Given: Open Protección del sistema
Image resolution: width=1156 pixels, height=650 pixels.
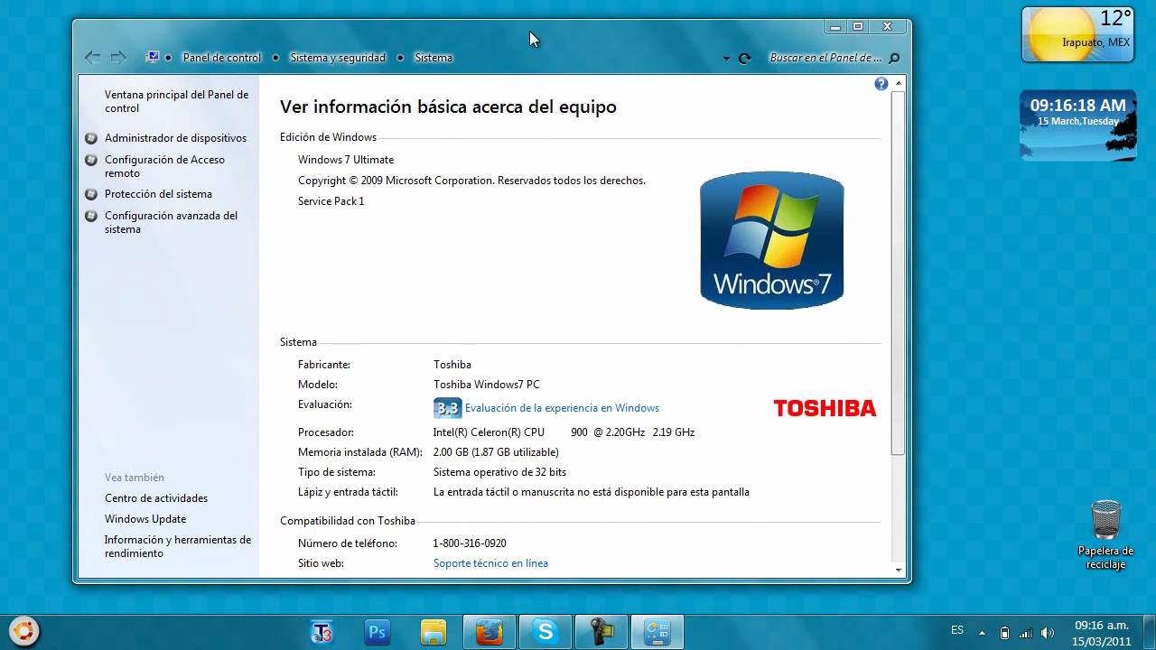Looking at the screenshot, I should (x=158, y=194).
